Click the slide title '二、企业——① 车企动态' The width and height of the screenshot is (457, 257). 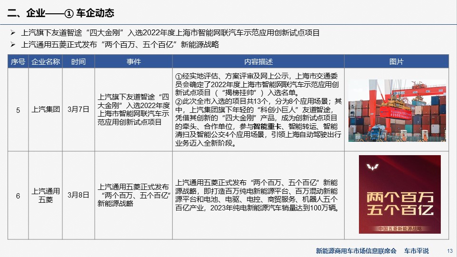tap(60, 13)
